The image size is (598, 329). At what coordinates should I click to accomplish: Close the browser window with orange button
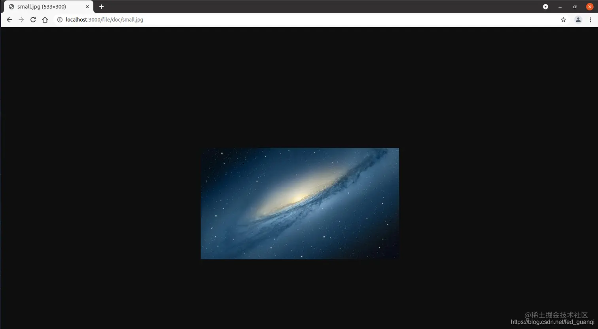(590, 7)
